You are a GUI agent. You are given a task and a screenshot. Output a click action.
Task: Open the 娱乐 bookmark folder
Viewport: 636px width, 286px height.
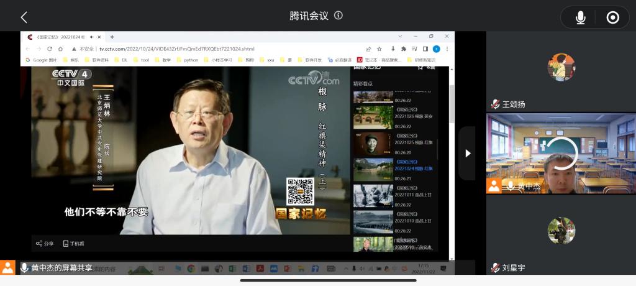(x=71, y=60)
